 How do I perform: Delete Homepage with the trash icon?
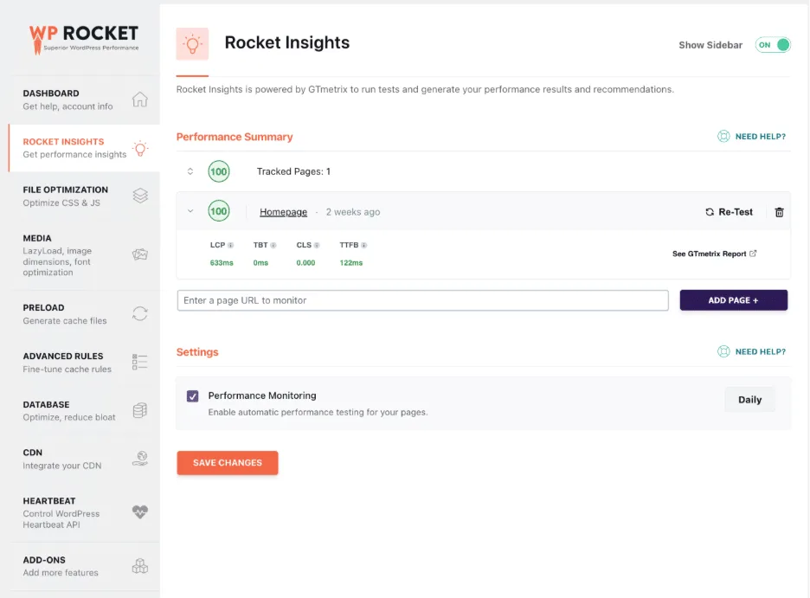pos(779,212)
